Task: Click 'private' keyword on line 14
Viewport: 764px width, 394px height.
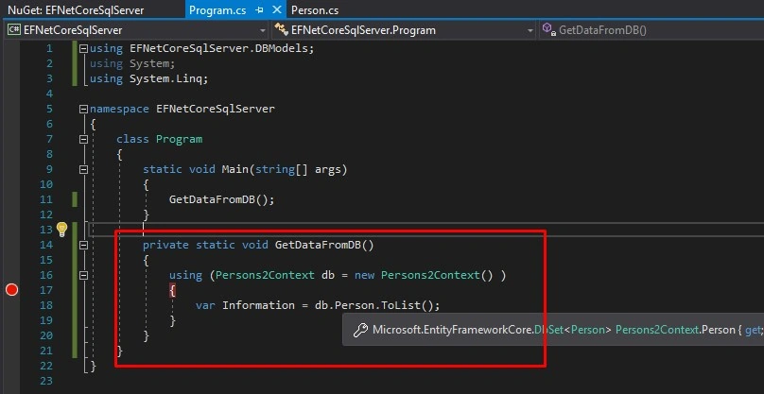Action: [165, 245]
